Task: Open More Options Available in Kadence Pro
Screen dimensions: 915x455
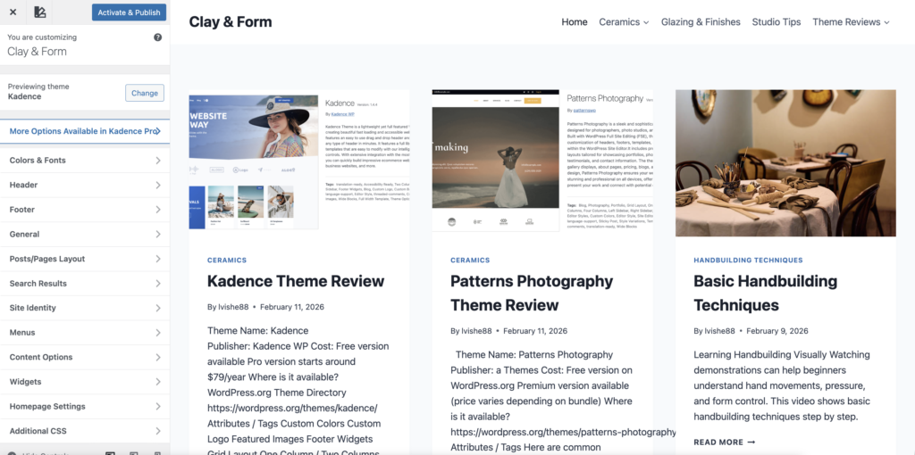Action: point(84,131)
